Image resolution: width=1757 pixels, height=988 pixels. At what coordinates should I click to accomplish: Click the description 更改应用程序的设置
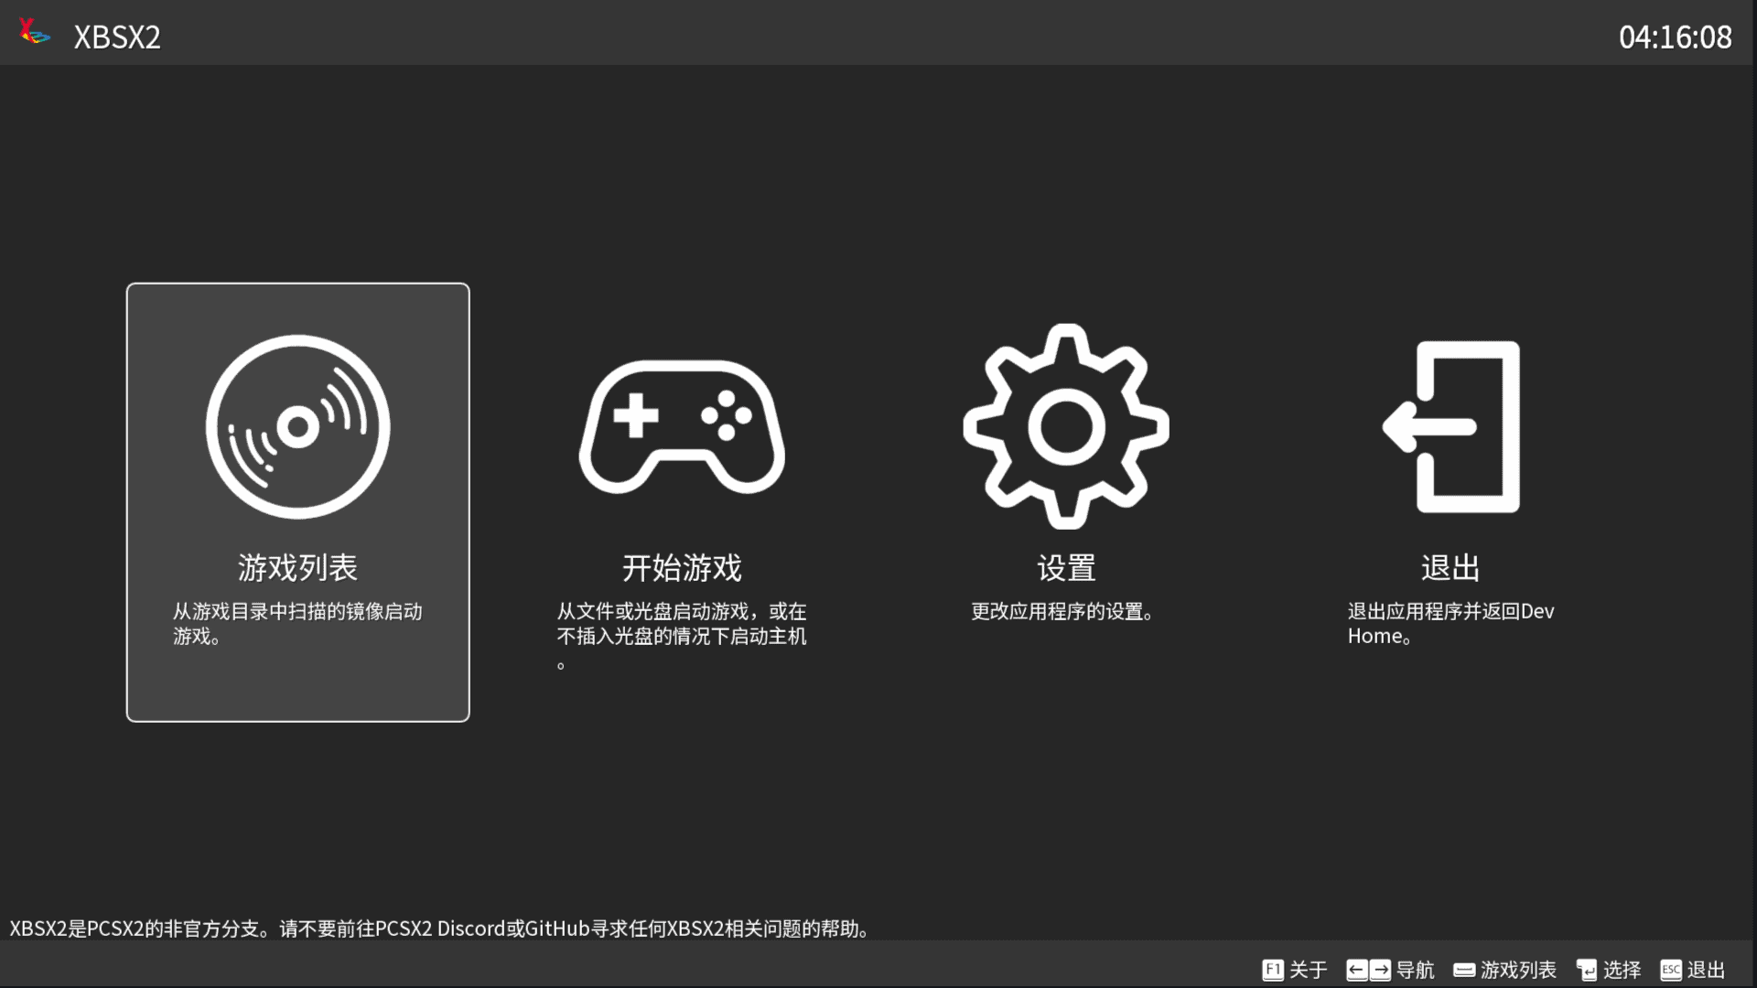[x=1062, y=611]
